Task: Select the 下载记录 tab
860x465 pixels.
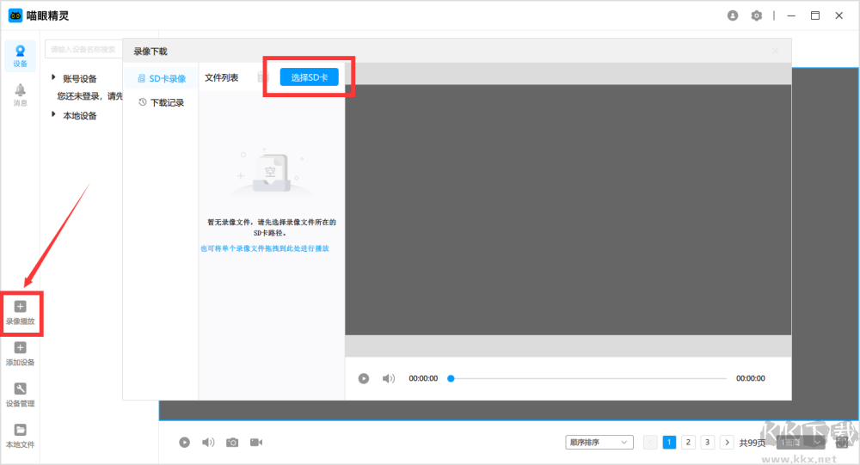Action: click(162, 102)
